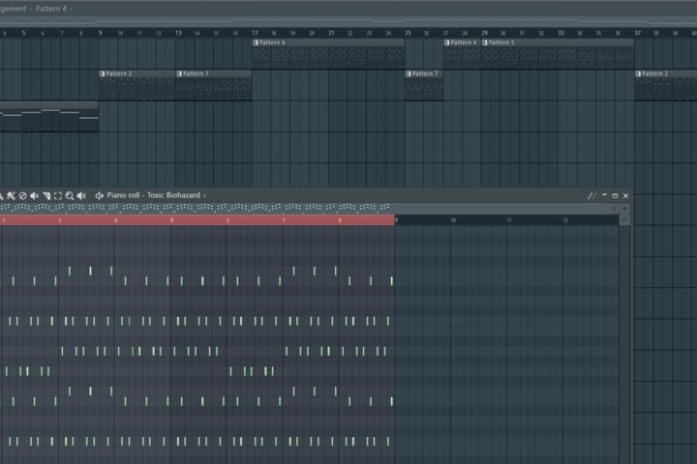The width and height of the screenshot is (697, 464).
Task: Click playlist ruler at bar 17
Action: click(x=255, y=33)
